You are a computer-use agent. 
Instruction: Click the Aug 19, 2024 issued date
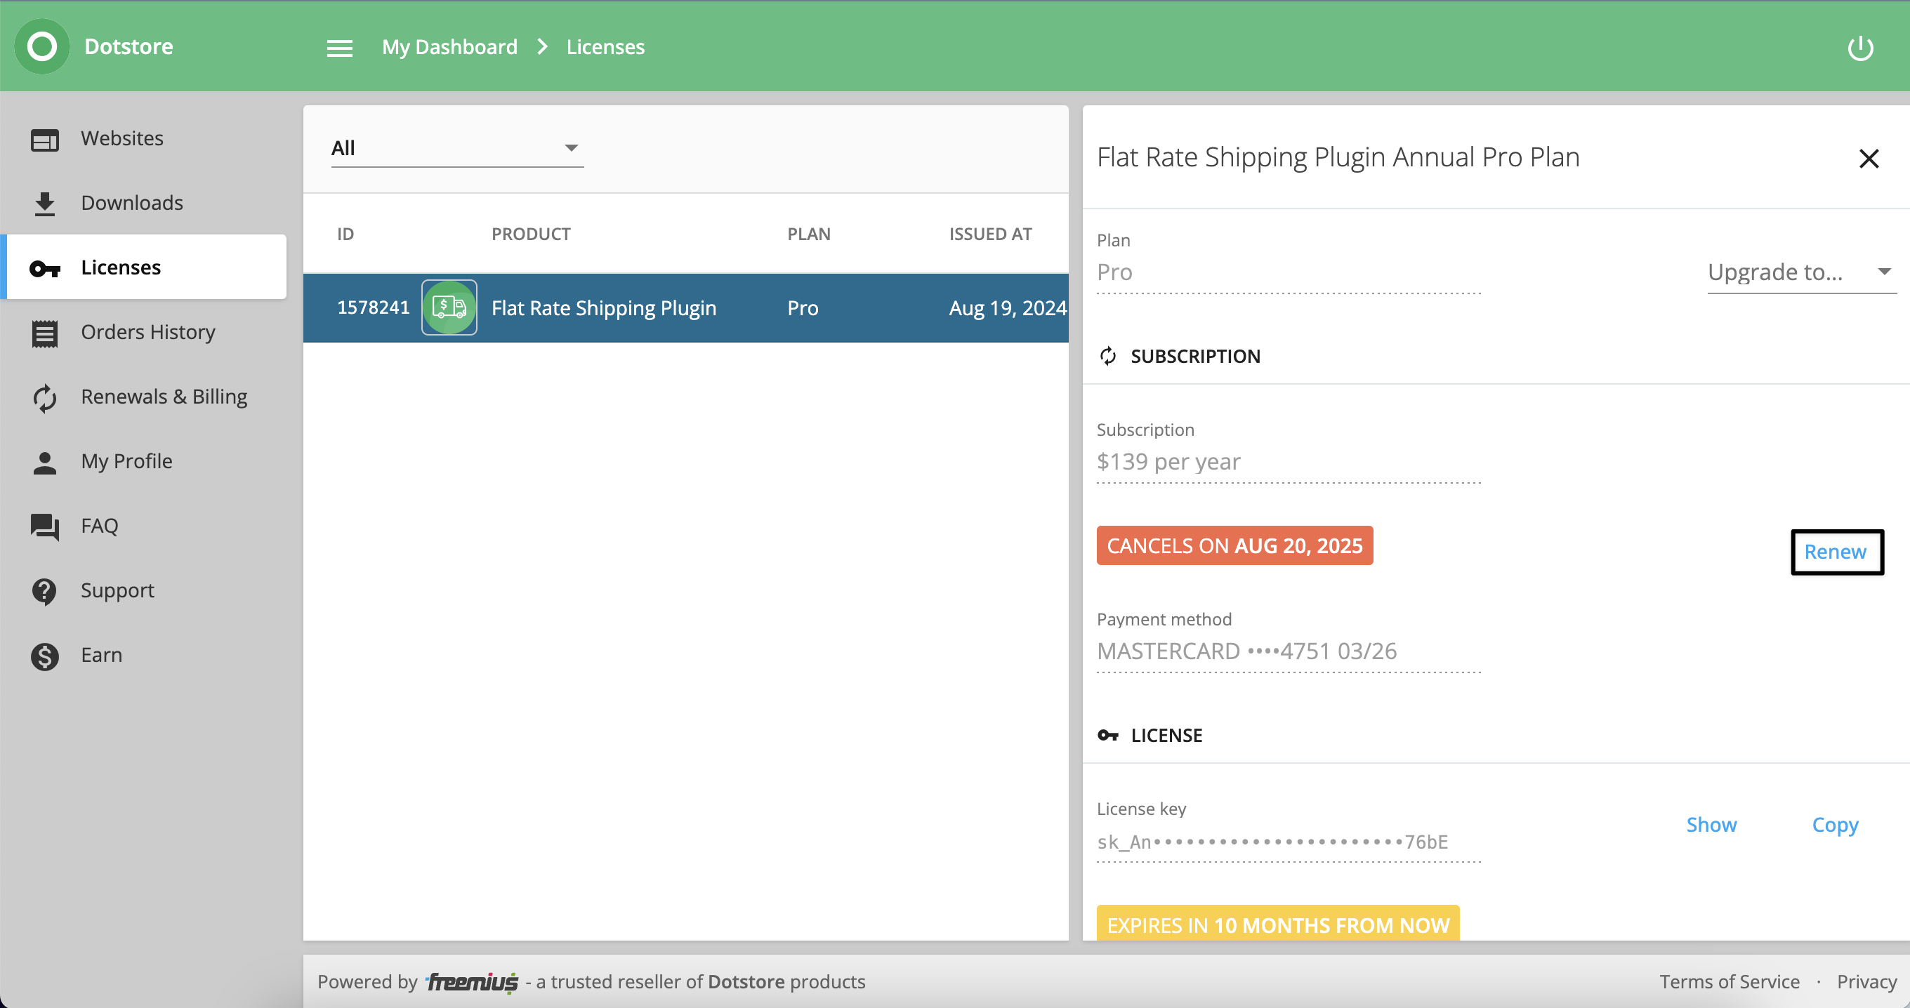click(x=1008, y=307)
